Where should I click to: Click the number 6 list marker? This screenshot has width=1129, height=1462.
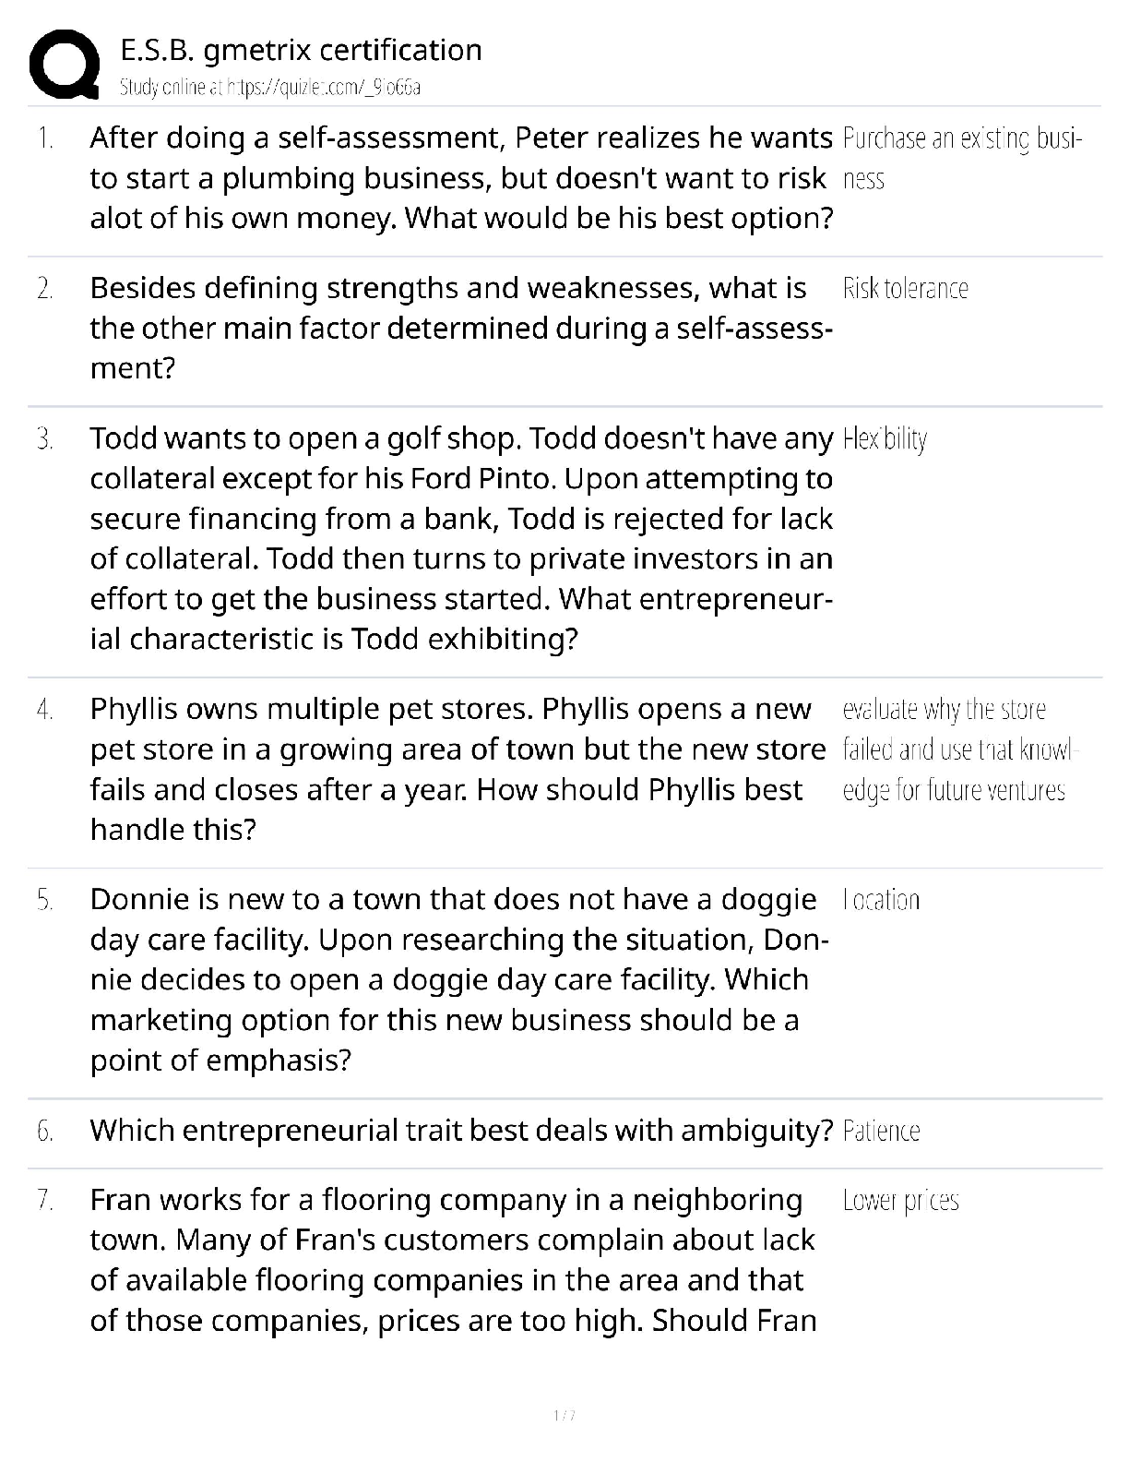point(44,1131)
